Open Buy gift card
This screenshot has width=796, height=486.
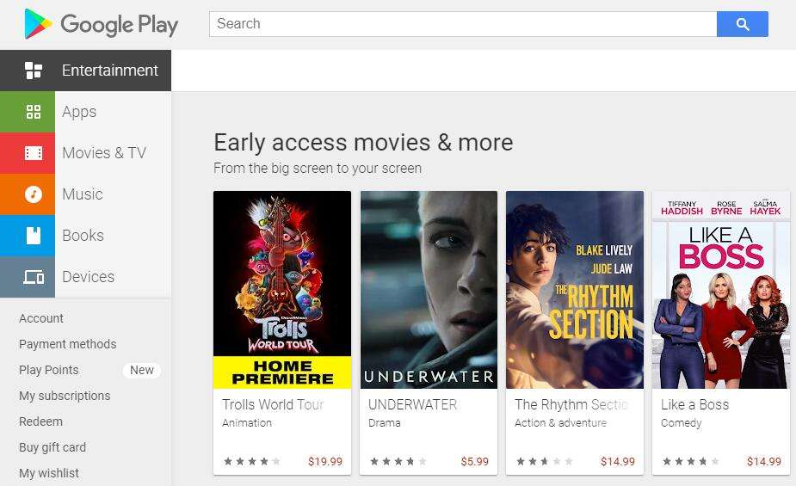click(x=52, y=447)
